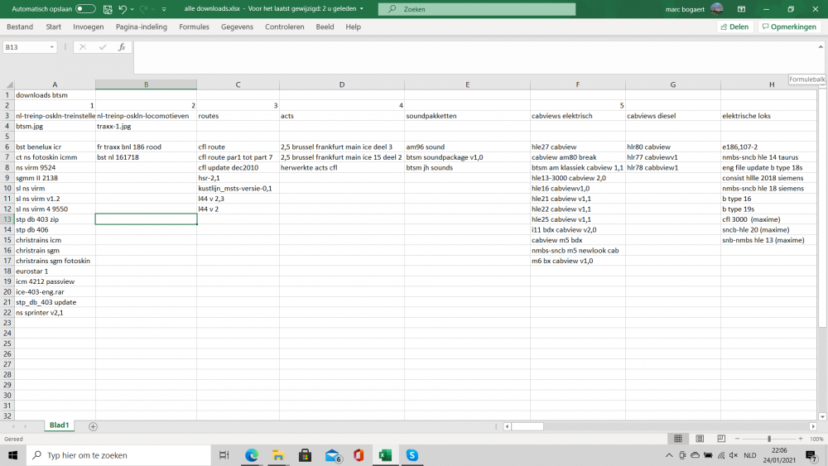Click the zoom slider handle
The image size is (828, 466).
[x=769, y=439]
